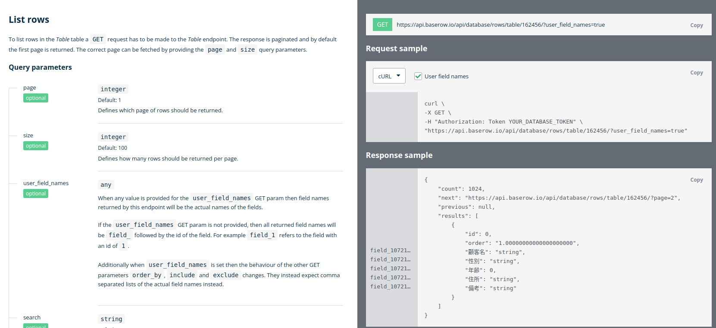716x328 pixels.
Task: Select the field id label beside 備考
Action: [390, 287]
